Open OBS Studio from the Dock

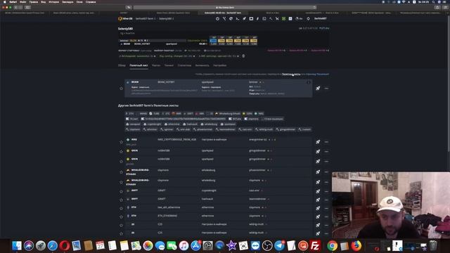coord(267,246)
